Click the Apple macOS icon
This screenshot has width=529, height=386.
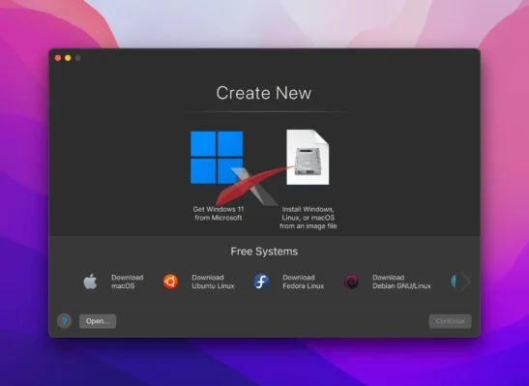[x=90, y=282]
